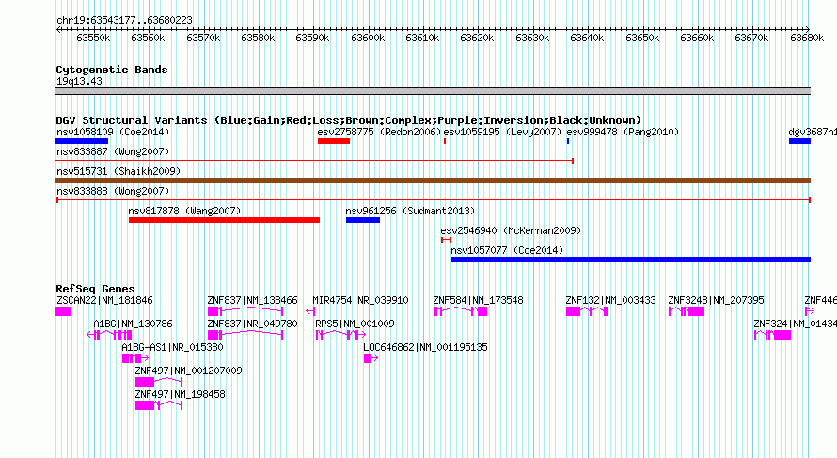Image resolution: width=837 pixels, height=458 pixels.
Task: Click the blue dgv3687n1 bar
Action: coord(799,141)
